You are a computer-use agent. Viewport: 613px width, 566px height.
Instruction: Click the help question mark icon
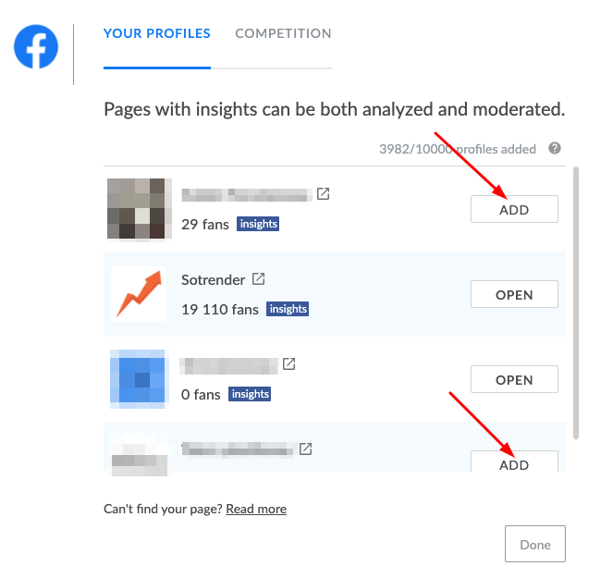pyautogui.click(x=555, y=148)
